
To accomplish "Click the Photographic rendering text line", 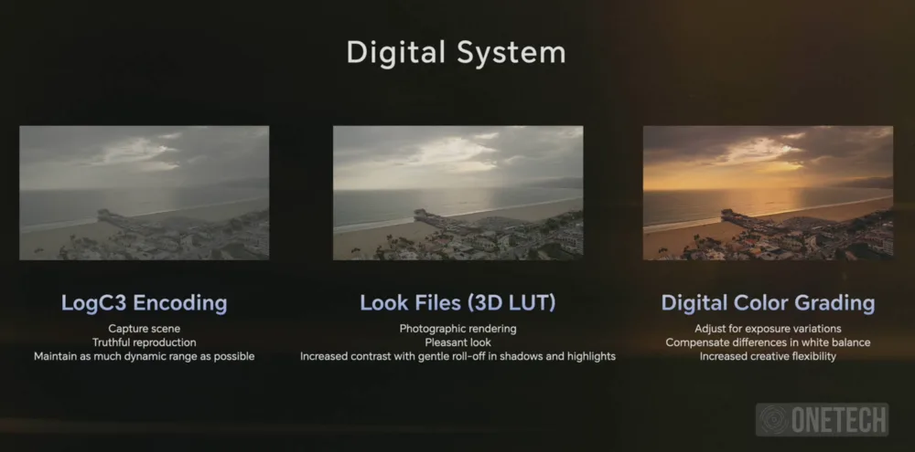I will 458,329.
